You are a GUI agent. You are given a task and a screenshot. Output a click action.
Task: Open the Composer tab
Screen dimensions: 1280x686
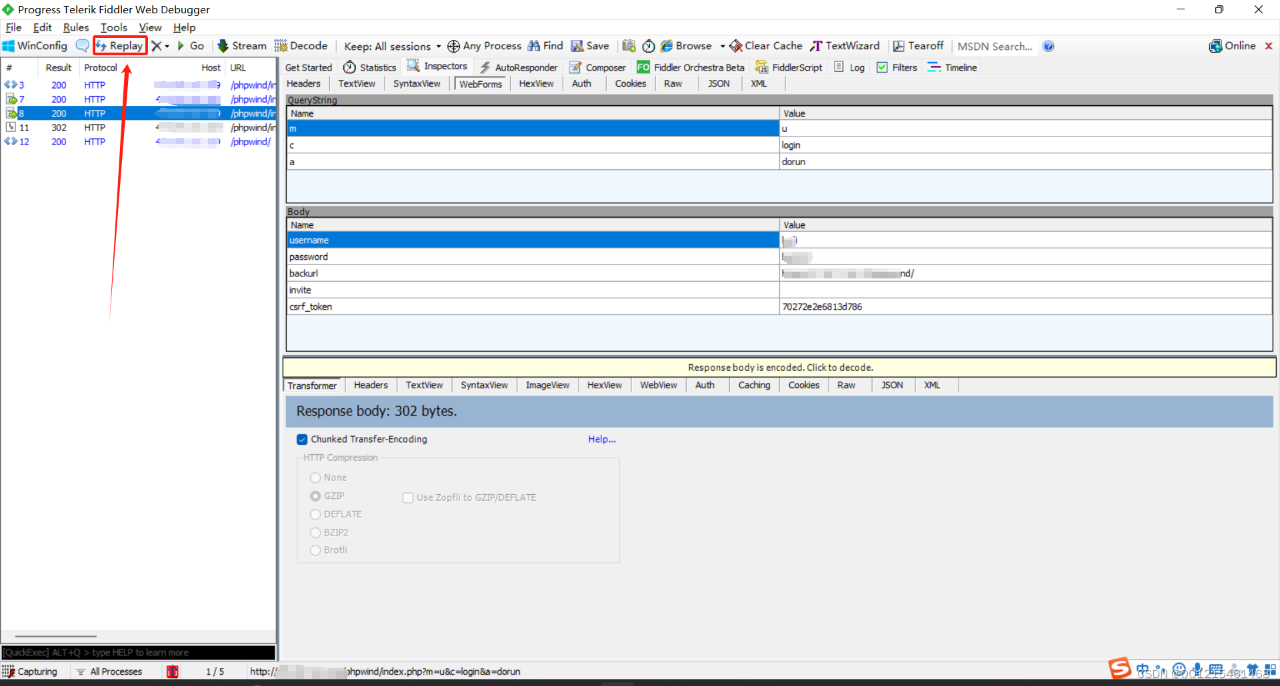[x=597, y=67]
